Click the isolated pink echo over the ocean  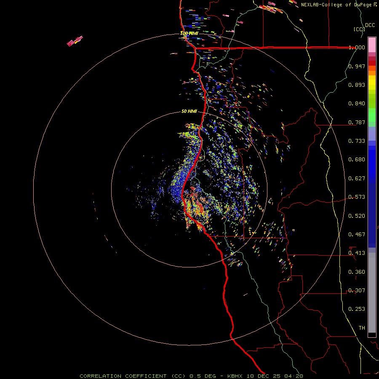pyautogui.click(x=75, y=41)
